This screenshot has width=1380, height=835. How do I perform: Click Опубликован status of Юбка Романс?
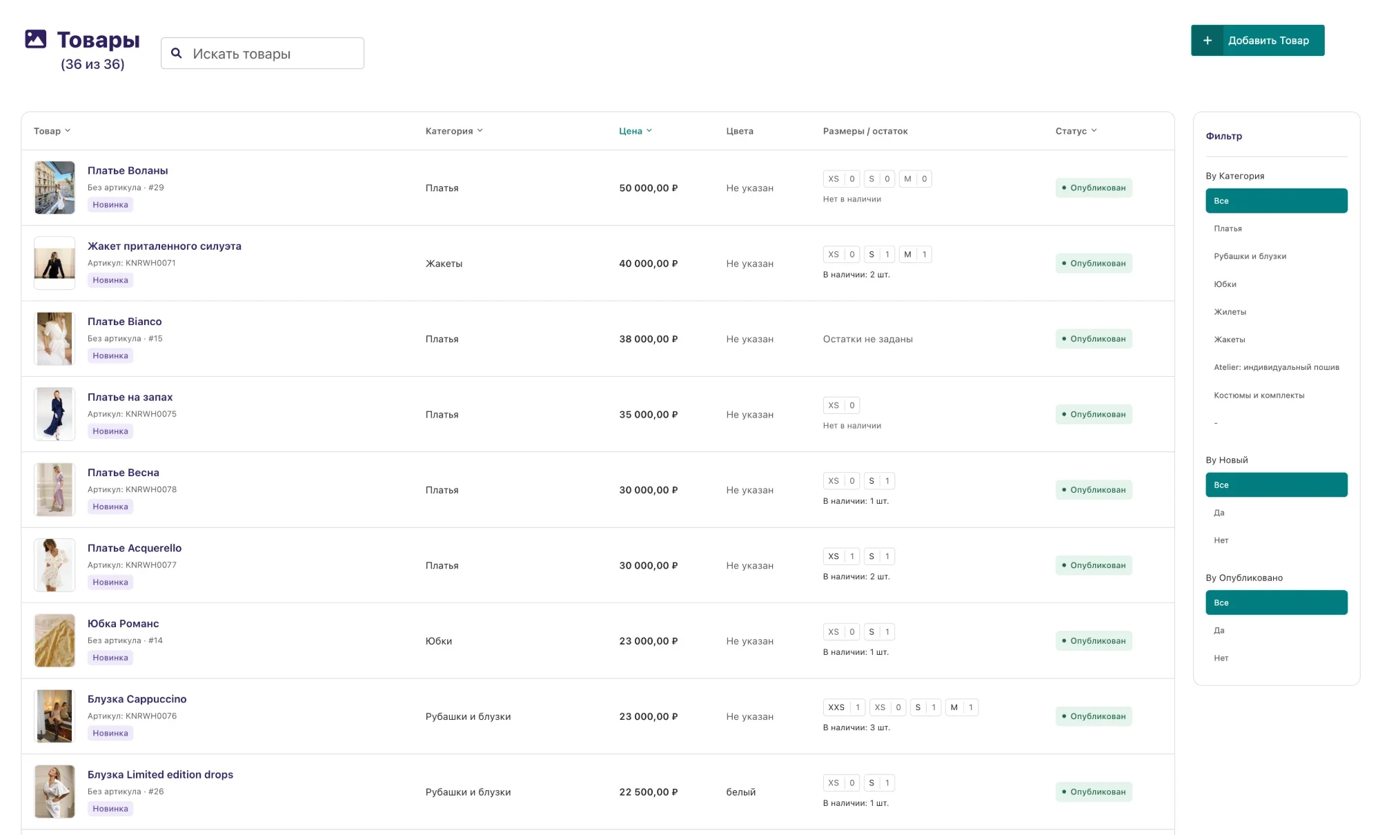[x=1094, y=640]
